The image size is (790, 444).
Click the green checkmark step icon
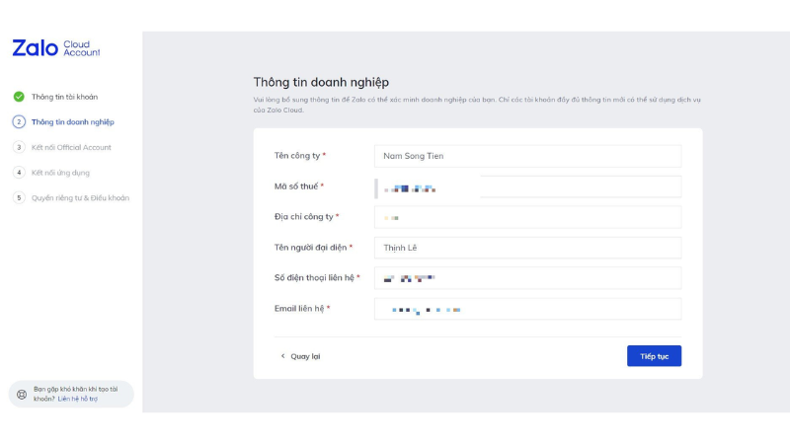tap(19, 97)
